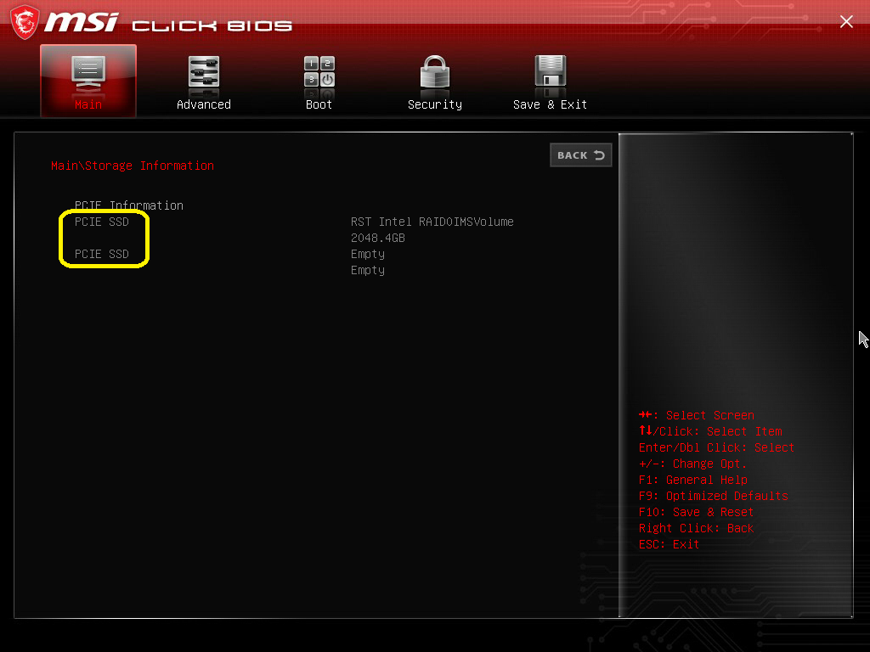Viewport: 870px width, 652px height.
Task: Click the Save & Exit floppy icon
Action: click(x=550, y=73)
